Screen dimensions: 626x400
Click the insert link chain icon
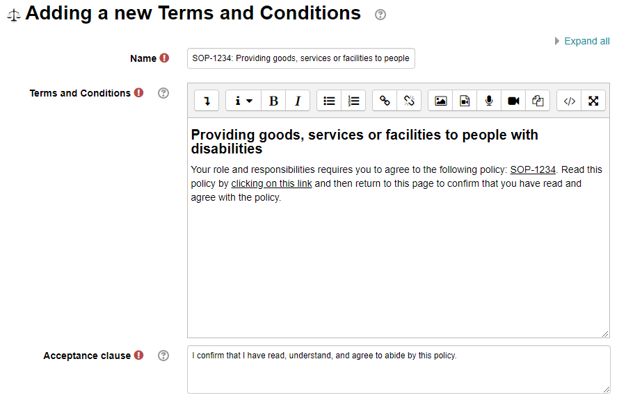385,101
